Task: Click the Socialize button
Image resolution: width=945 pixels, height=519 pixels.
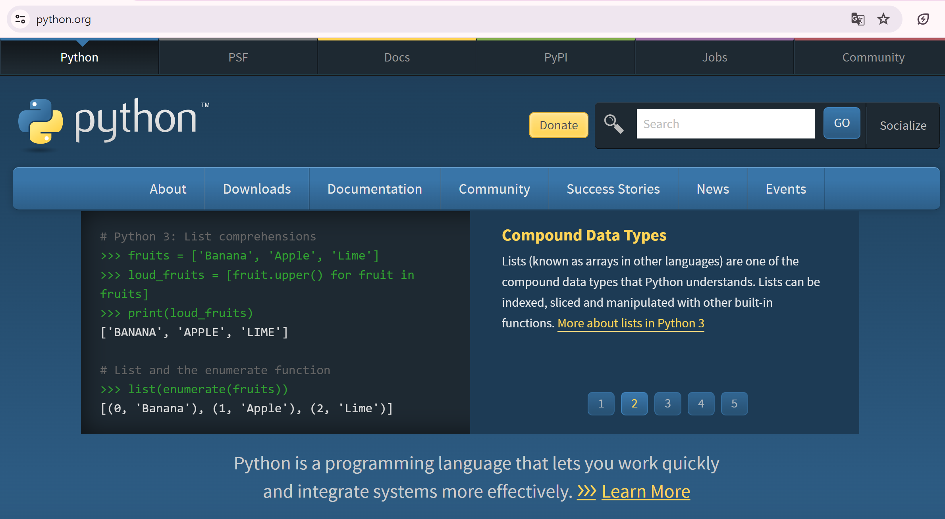Action: pyautogui.click(x=903, y=125)
